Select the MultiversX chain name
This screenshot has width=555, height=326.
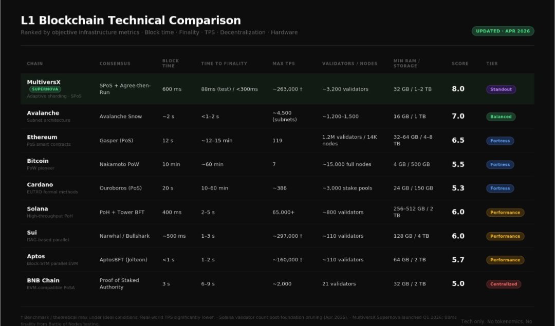pos(44,82)
